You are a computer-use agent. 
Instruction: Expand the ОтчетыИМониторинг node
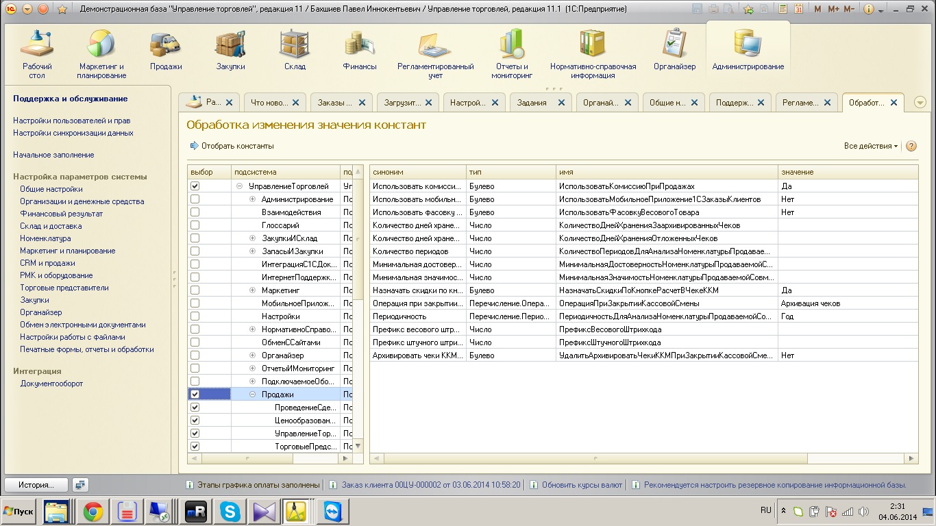tap(252, 368)
